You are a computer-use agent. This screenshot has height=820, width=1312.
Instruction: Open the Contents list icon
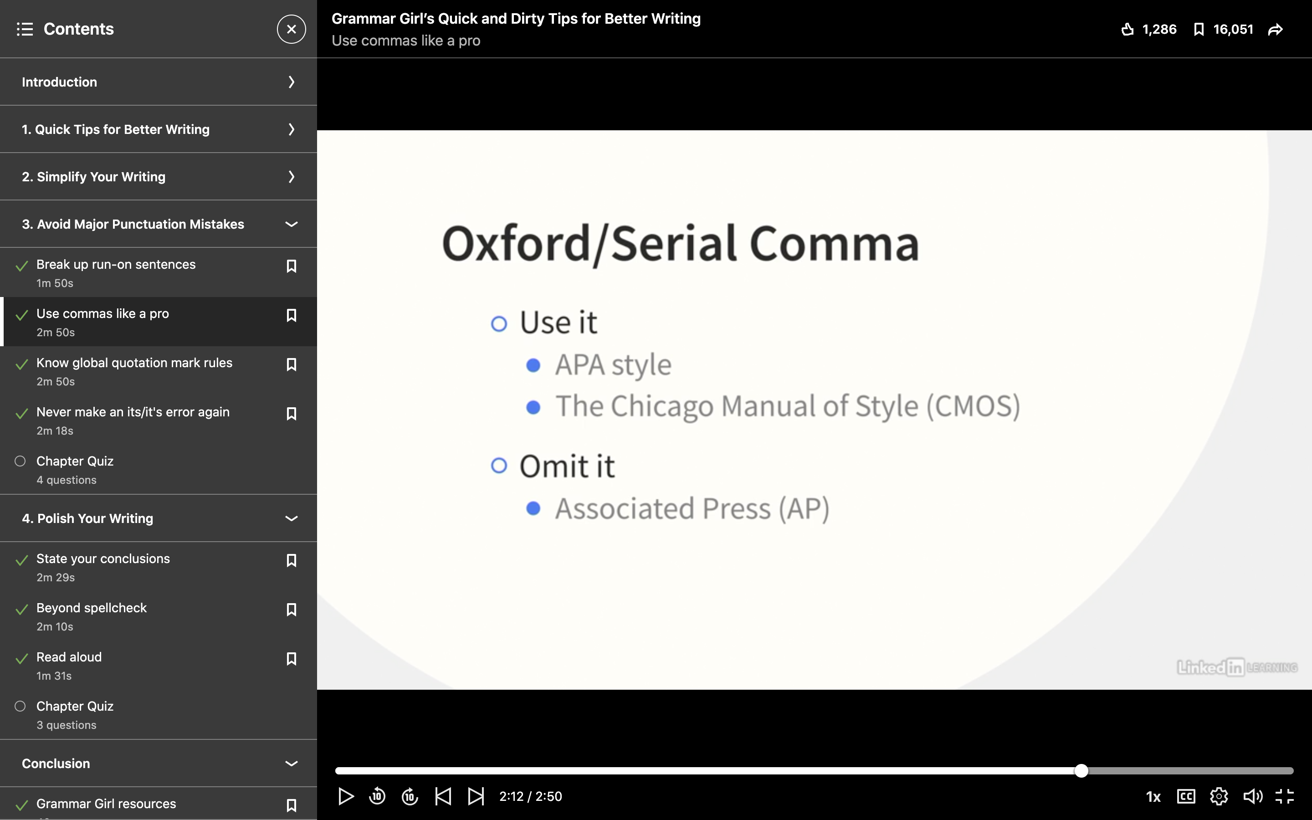25,29
